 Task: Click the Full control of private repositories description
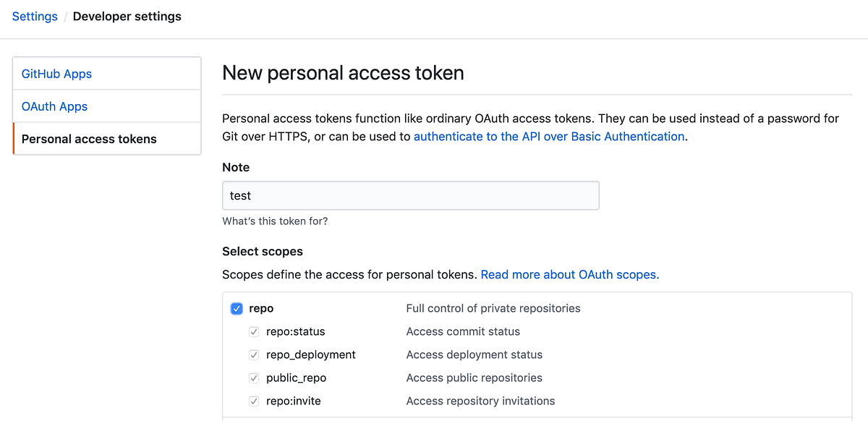pyautogui.click(x=493, y=308)
